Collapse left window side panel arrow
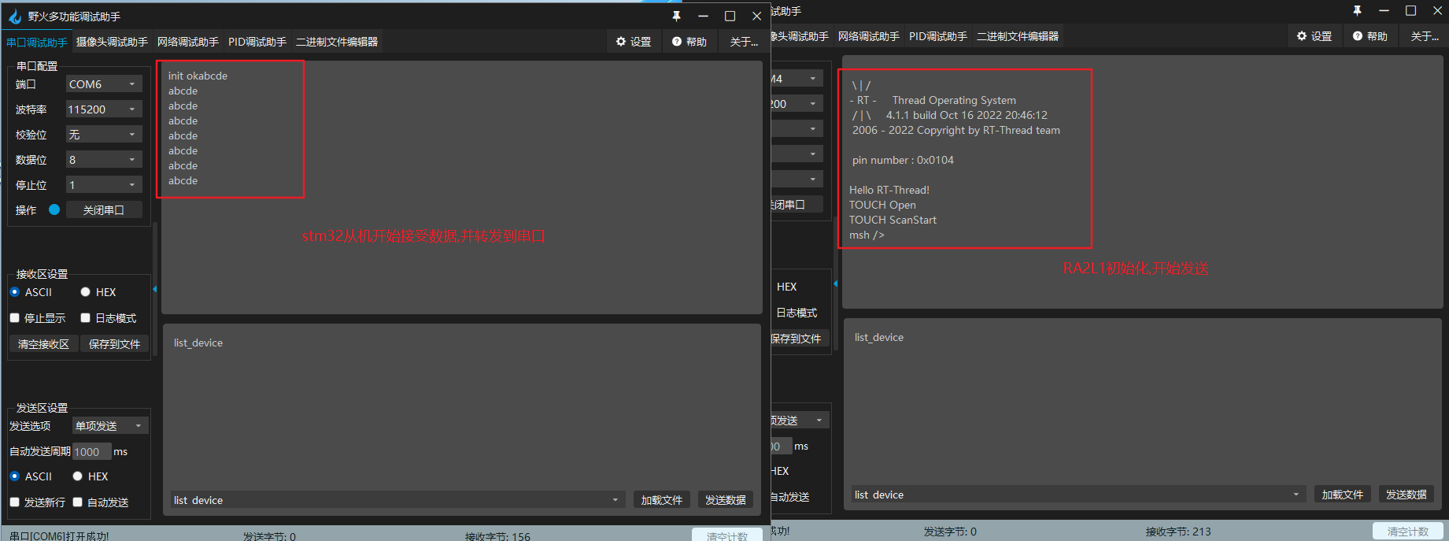1449x541 pixels. pos(155,290)
